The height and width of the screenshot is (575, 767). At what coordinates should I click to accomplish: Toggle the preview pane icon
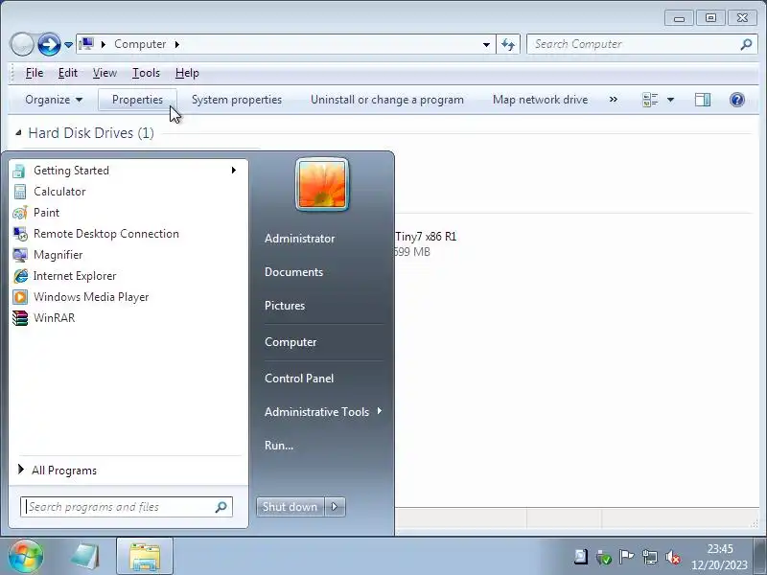(703, 100)
